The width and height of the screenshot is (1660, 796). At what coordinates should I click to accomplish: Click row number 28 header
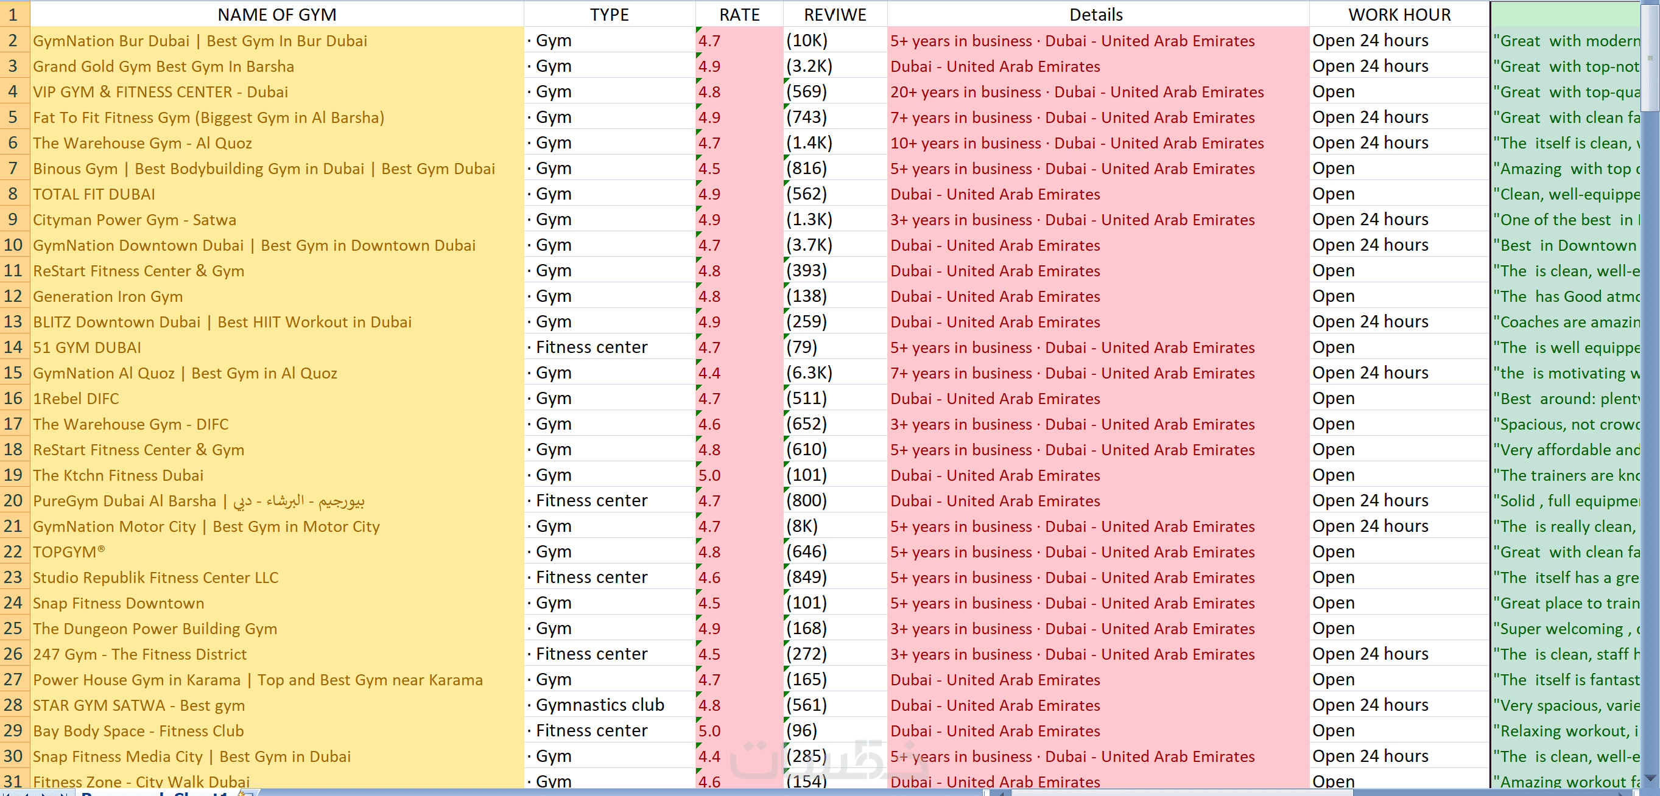(x=13, y=705)
